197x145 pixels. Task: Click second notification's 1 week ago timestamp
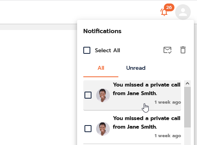pyautogui.click(x=168, y=136)
